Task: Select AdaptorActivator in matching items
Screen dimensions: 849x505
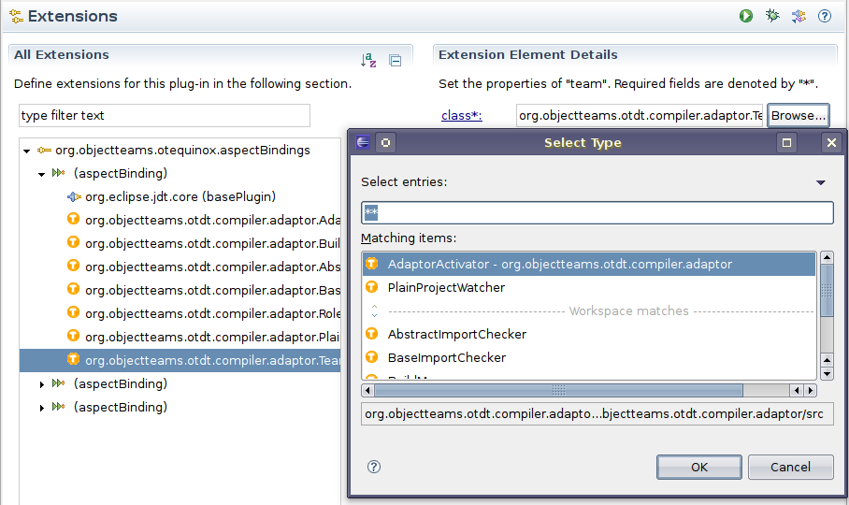Action: pos(559,265)
